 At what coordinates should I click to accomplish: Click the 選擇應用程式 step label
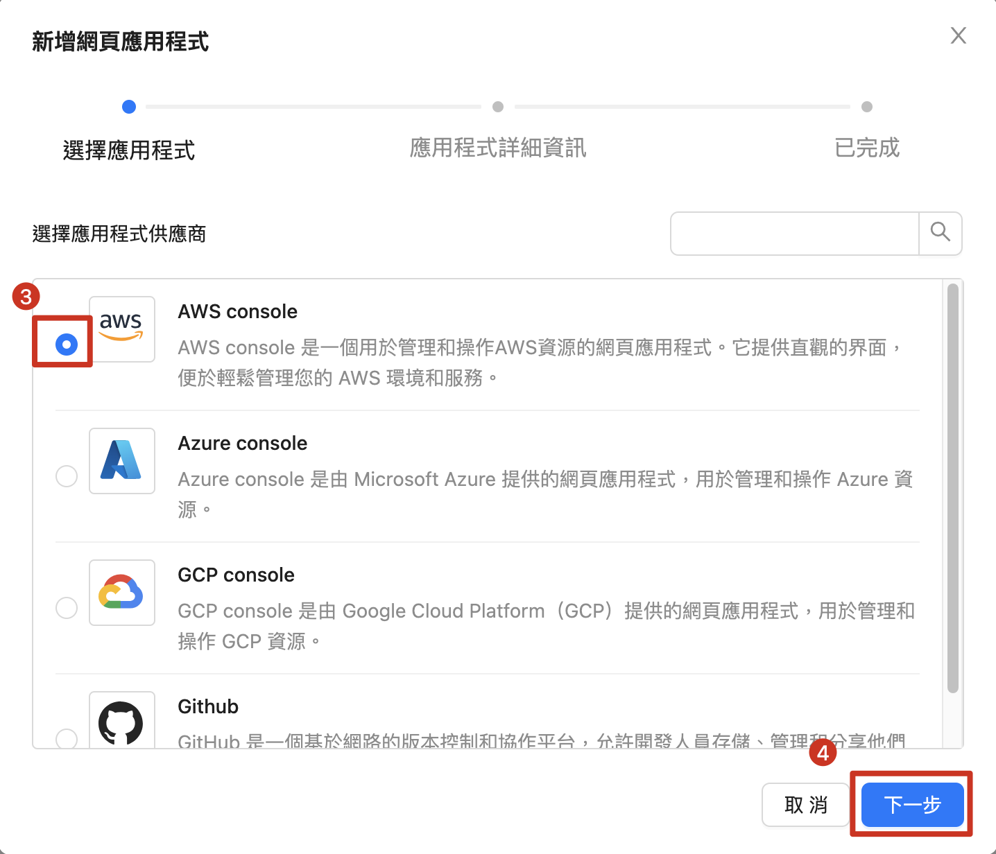tap(129, 150)
